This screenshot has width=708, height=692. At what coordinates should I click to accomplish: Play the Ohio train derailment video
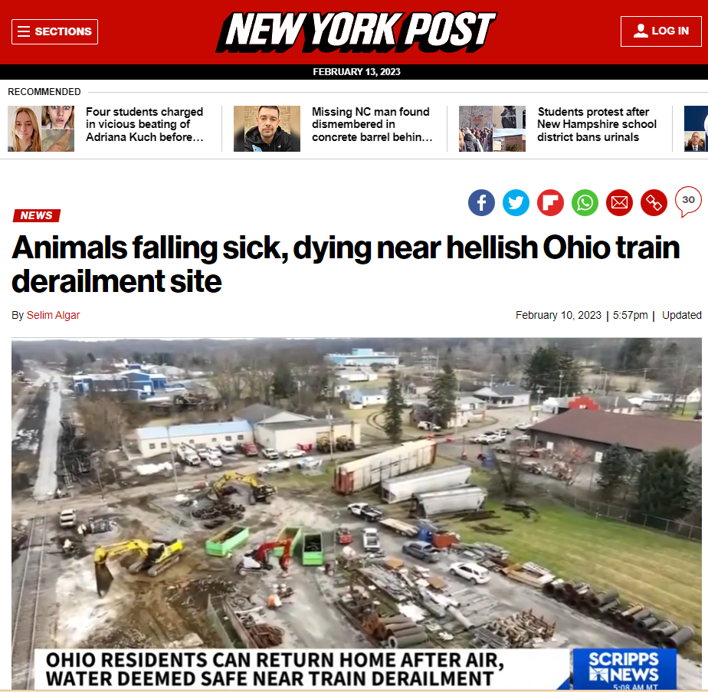(x=356, y=513)
